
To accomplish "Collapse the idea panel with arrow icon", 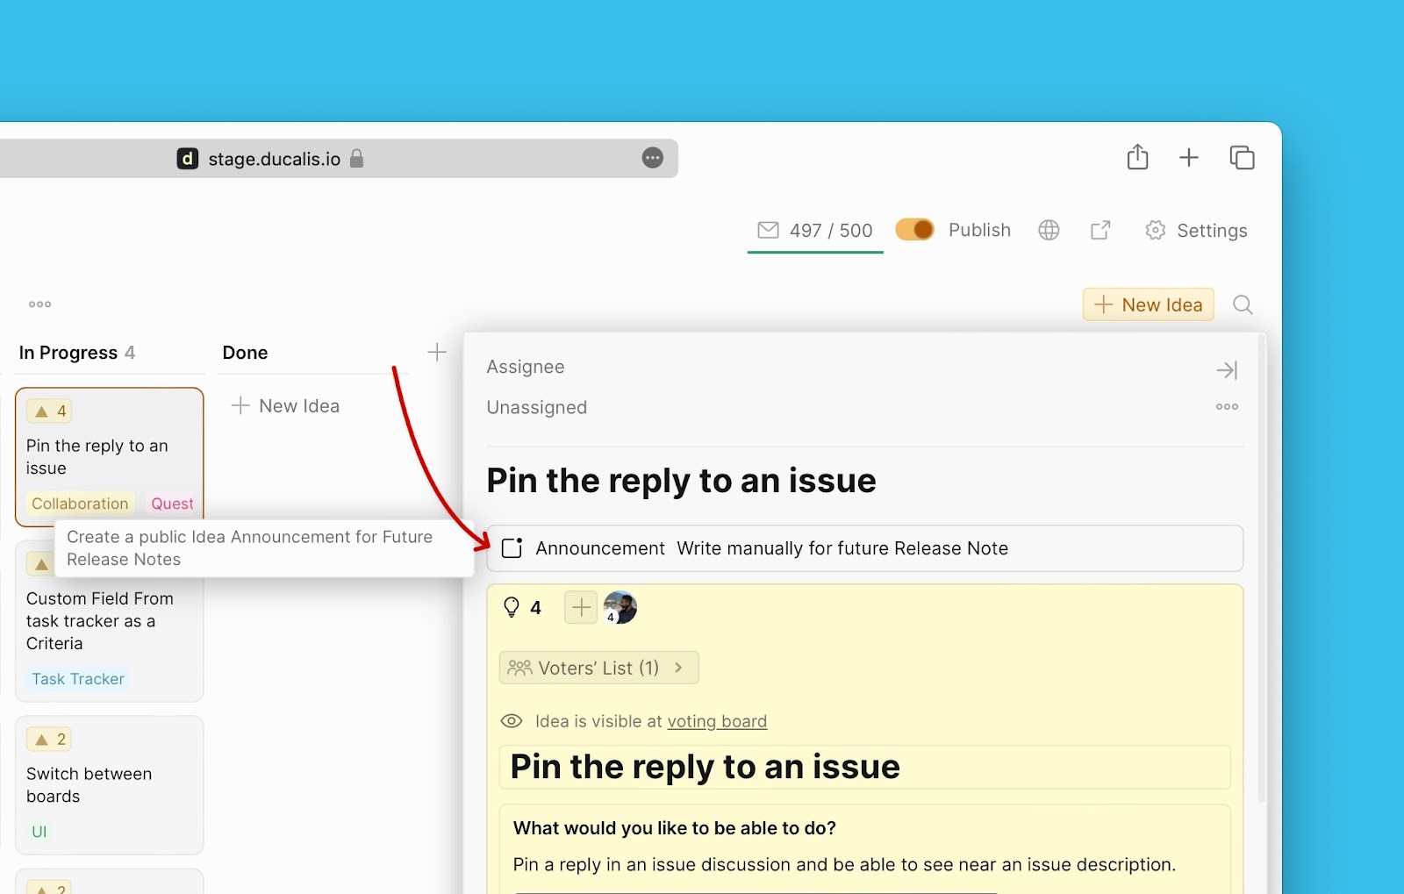I will click(1227, 370).
